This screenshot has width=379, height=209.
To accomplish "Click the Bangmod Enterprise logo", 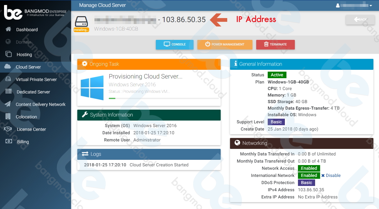I will pos(35,12).
